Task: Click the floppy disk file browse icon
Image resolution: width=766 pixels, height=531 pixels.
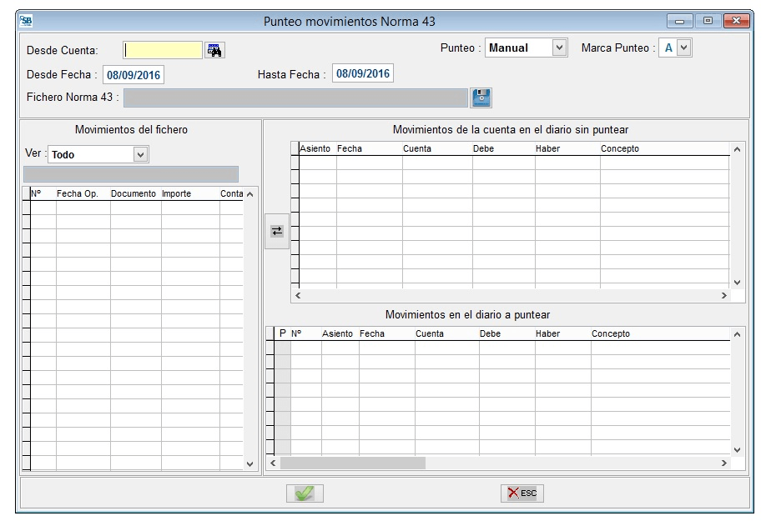Action: click(x=481, y=98)
